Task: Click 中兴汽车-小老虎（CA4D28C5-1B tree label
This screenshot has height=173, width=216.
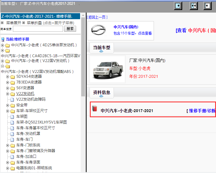Action: tap(41, 56)
